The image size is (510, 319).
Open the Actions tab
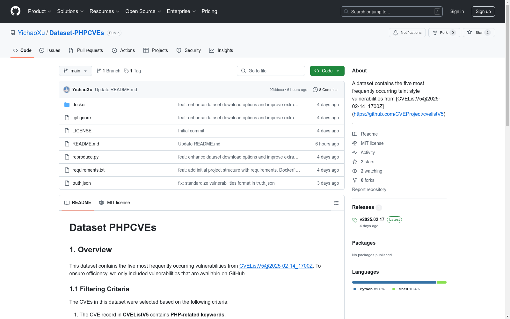click(123, 50)
